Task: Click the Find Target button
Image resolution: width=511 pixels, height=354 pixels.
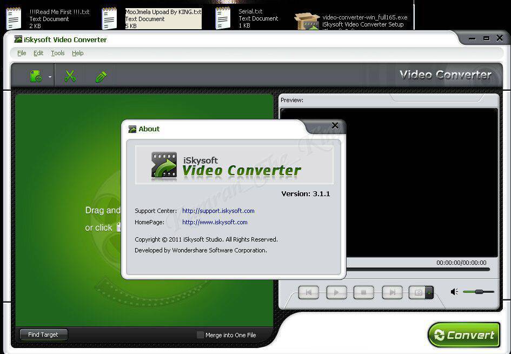Action: click(x=43, y=335)
